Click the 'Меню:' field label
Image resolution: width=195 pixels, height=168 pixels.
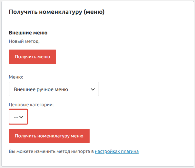pos(16,77)
